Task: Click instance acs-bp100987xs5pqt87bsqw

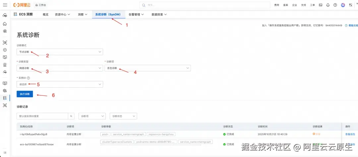Action: (37, 144)
